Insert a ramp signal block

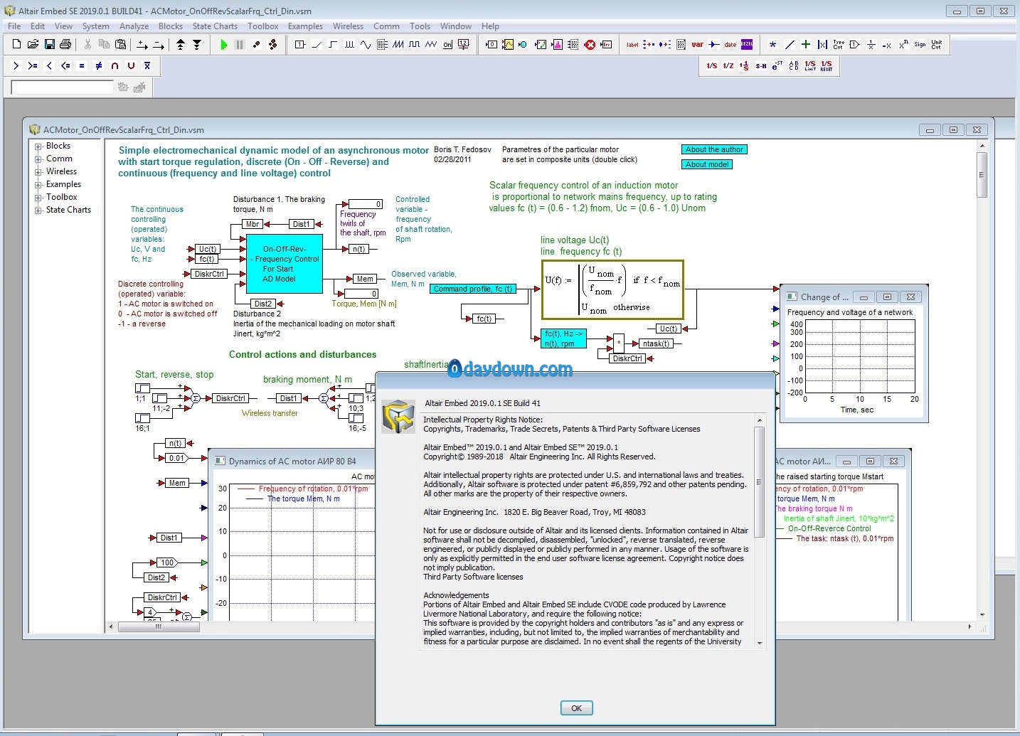pos(317,44)
